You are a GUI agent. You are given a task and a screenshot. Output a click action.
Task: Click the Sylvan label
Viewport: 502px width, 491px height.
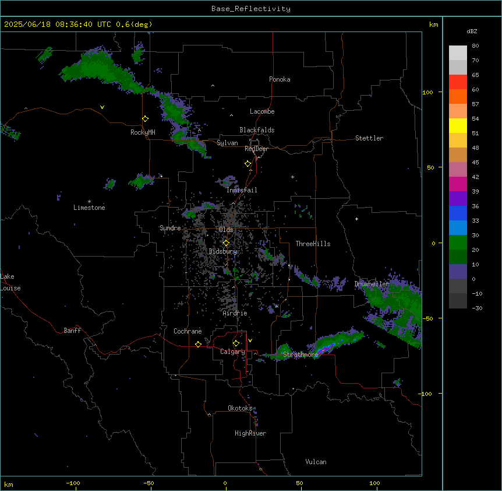click(227, 143)
